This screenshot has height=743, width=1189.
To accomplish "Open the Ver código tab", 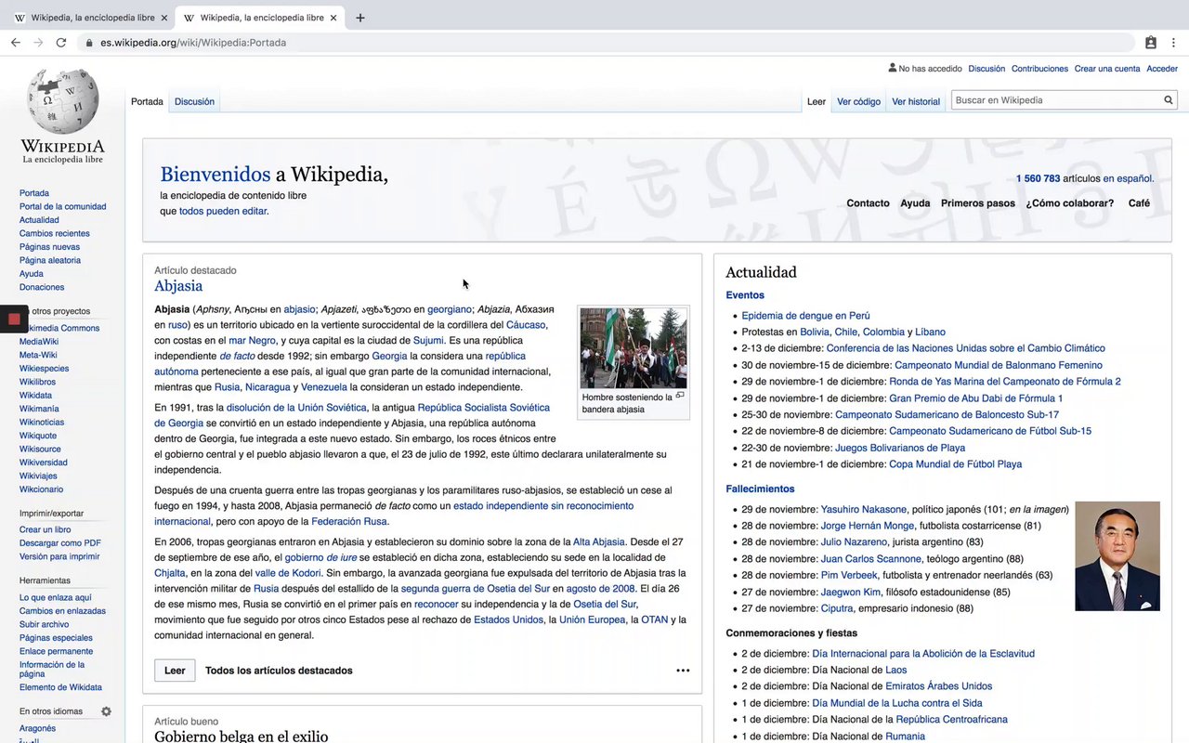I will pyautogui.click(x=858, y=101).
